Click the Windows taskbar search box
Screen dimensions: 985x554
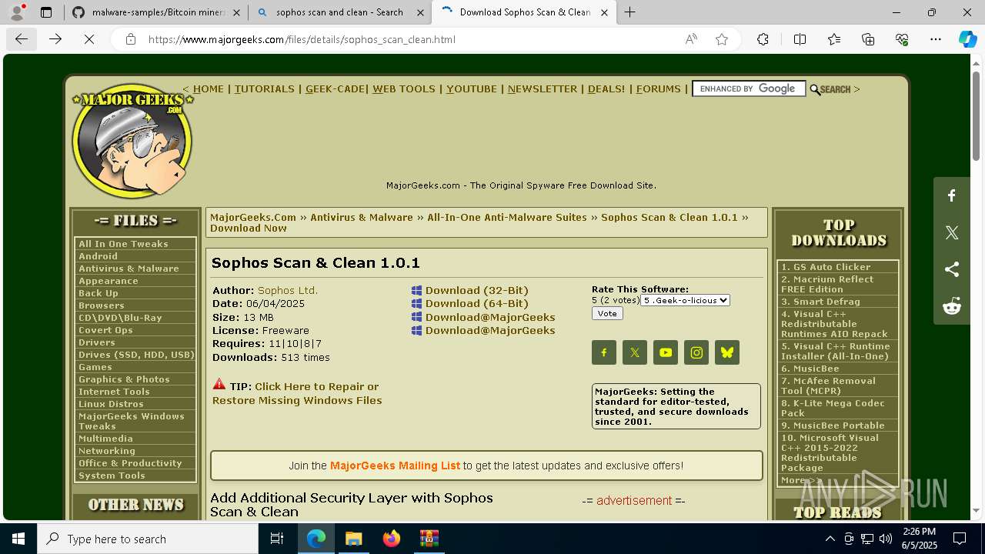pyautogui.click(x=148, y=539)
